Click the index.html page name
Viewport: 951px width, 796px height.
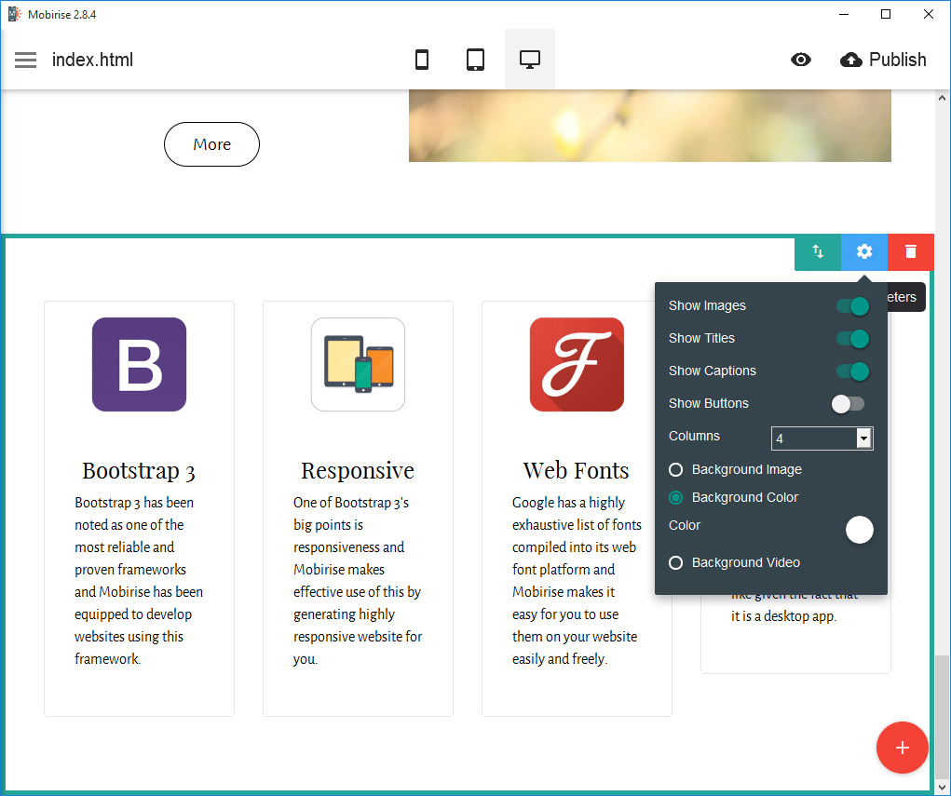[92, 60]
